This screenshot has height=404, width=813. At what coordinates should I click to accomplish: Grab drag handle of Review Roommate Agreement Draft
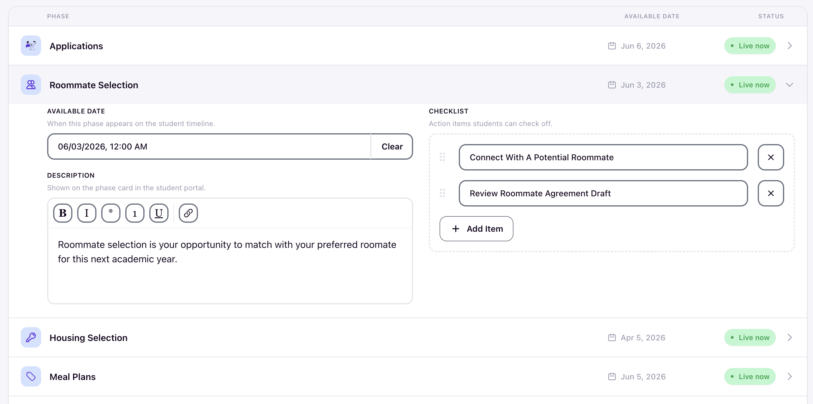coord(443,193)
